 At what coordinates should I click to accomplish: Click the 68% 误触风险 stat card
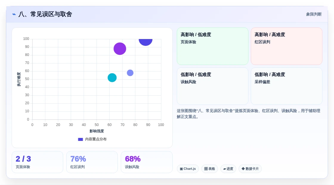tap(146, 162)
